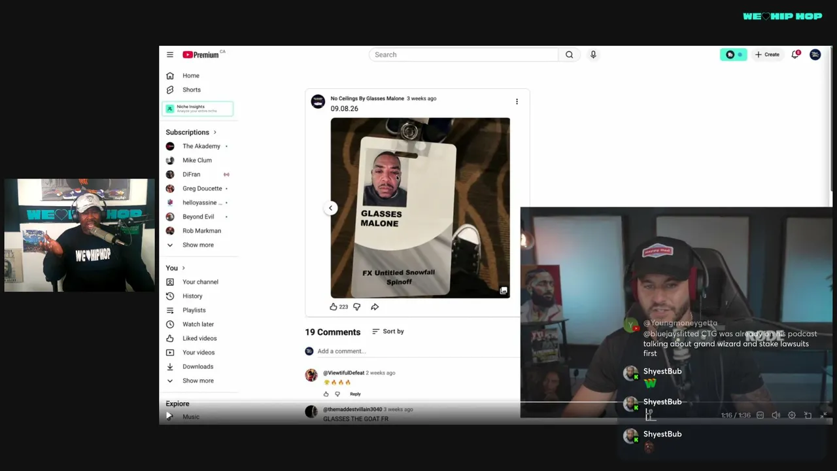Open the post's three-dot options menu

[517, 101]
